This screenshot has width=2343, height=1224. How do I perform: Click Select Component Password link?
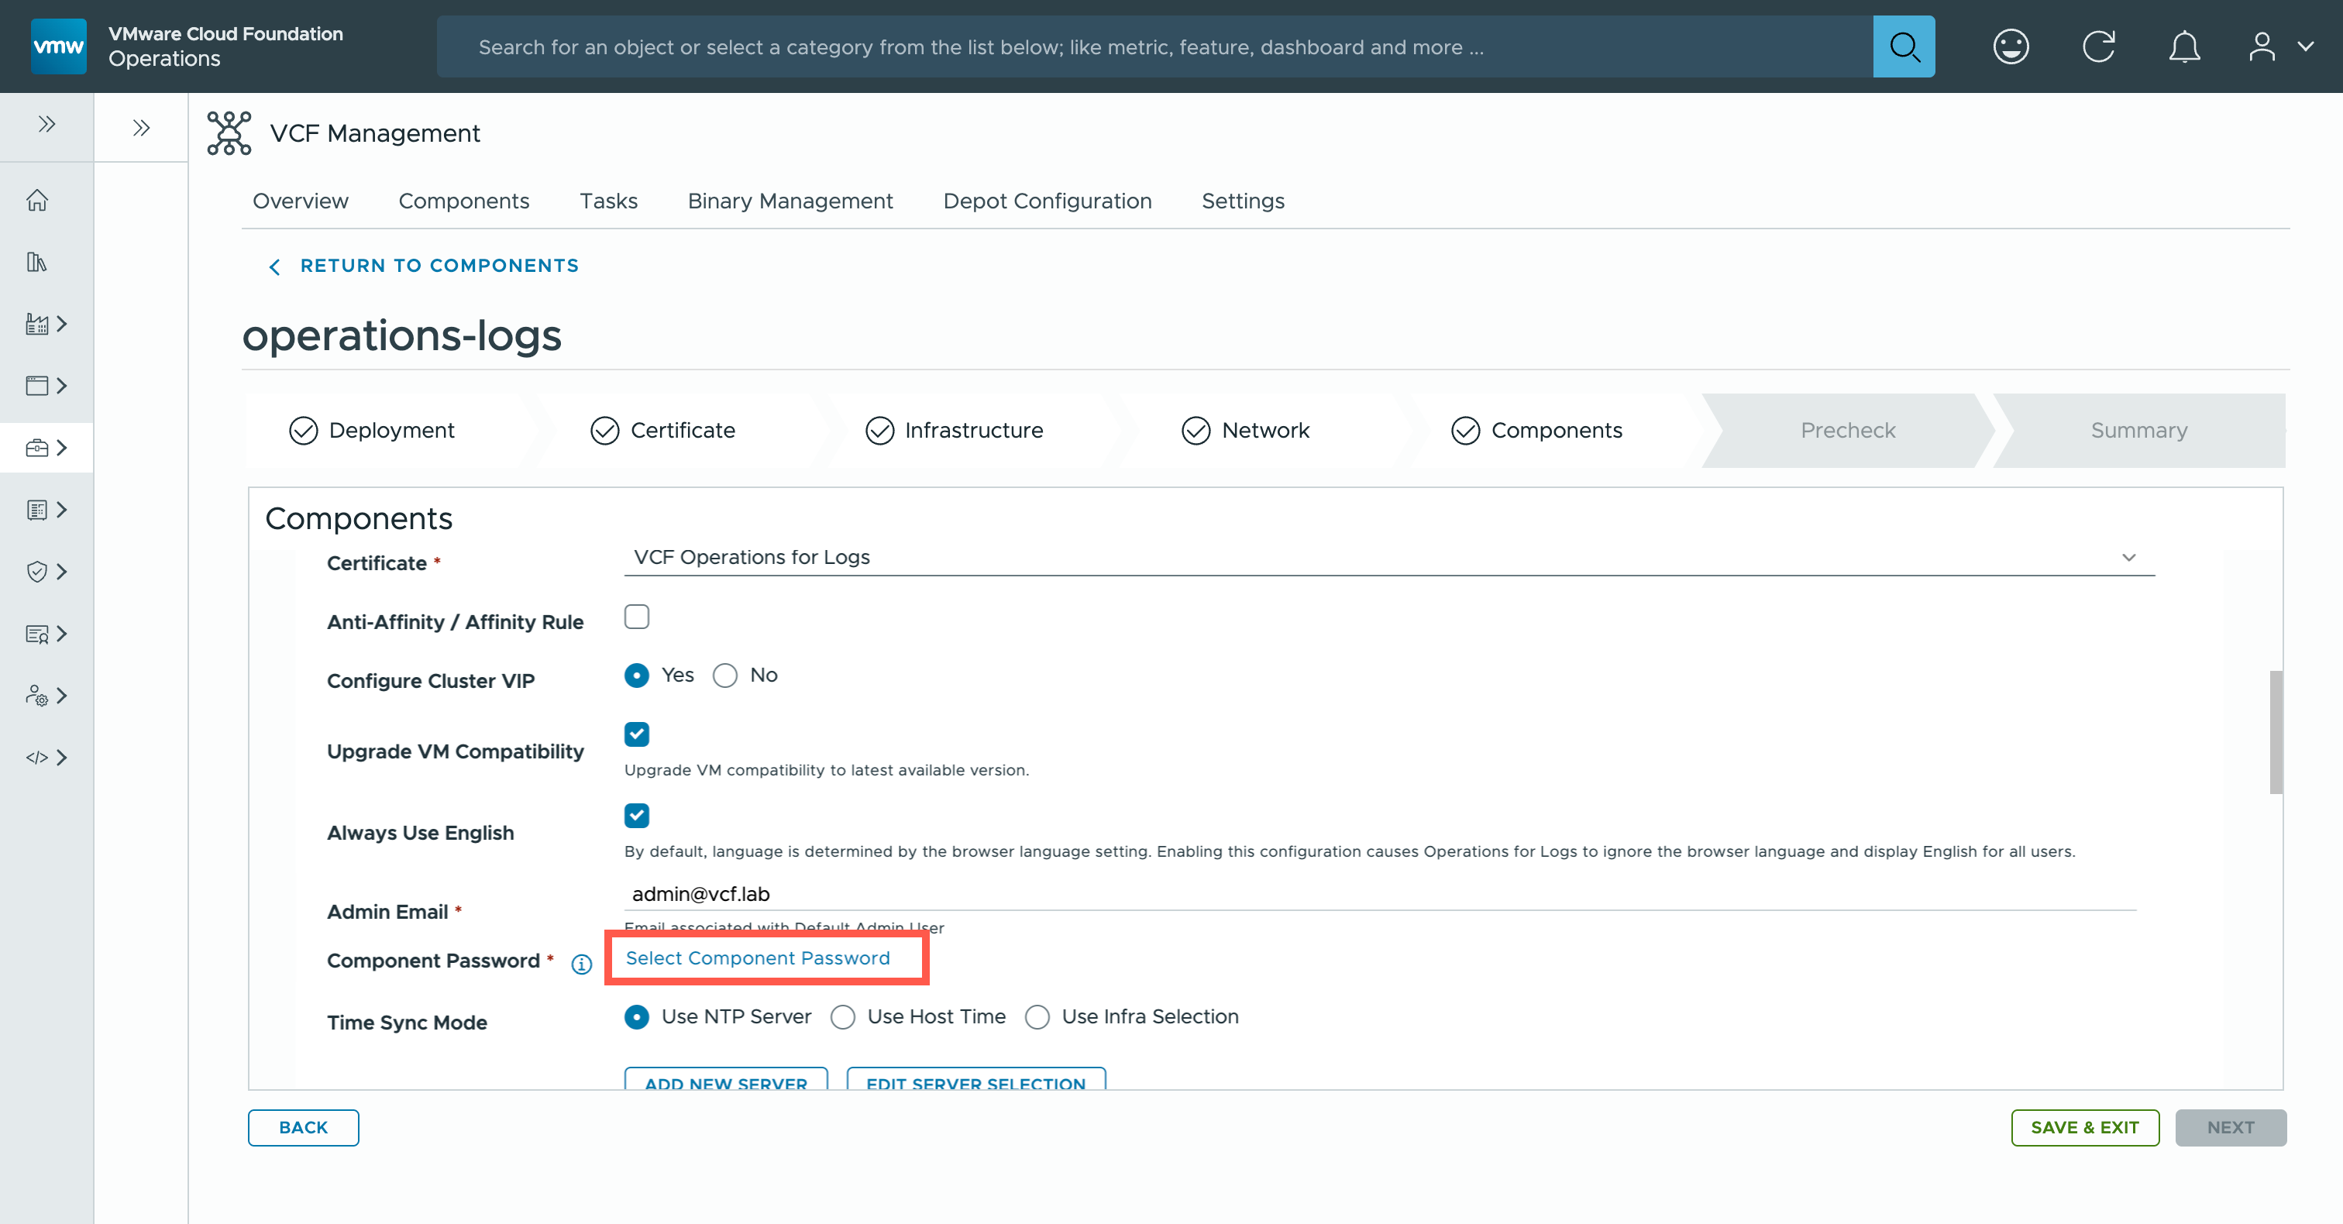(758, 958)
